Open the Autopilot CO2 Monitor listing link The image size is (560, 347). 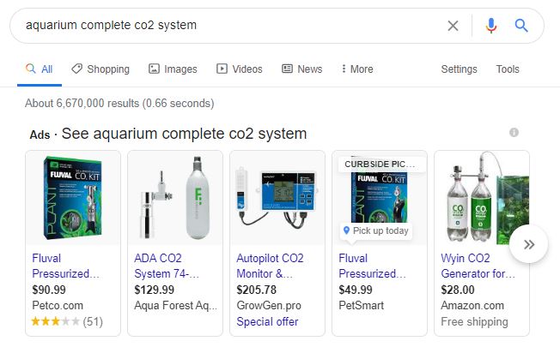tap(270, 265)
